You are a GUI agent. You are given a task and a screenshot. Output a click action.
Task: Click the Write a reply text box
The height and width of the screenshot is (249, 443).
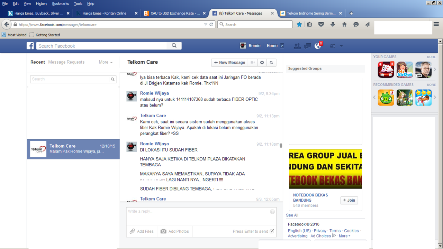pyautogui.click(x=201, y=216)
